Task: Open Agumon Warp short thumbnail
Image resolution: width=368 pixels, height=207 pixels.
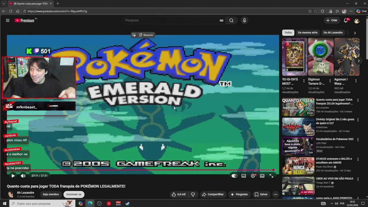Action: pyautogui.click(x=347, y=57)
